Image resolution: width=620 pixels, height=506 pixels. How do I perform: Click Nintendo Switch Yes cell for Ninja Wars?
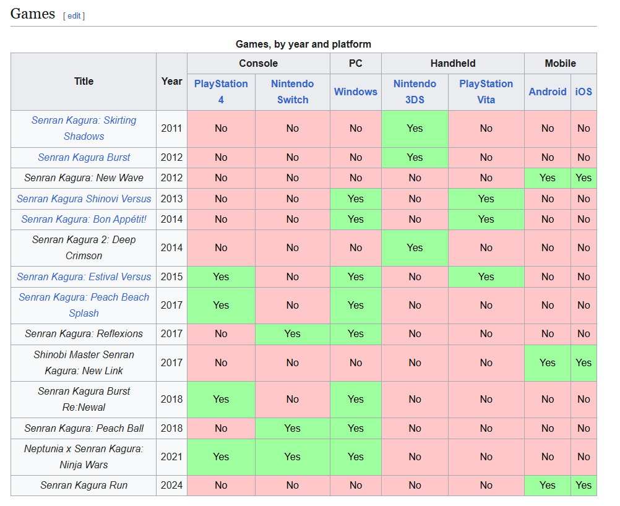[x=293, y=457]
